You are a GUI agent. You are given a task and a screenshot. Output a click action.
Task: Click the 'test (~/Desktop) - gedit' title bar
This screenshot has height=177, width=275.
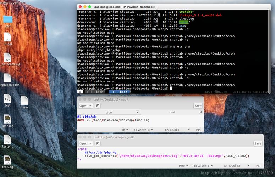pos(141,99)
